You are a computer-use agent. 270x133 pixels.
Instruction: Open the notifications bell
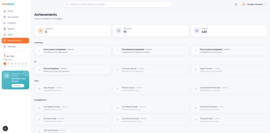[x=236, y=4]
